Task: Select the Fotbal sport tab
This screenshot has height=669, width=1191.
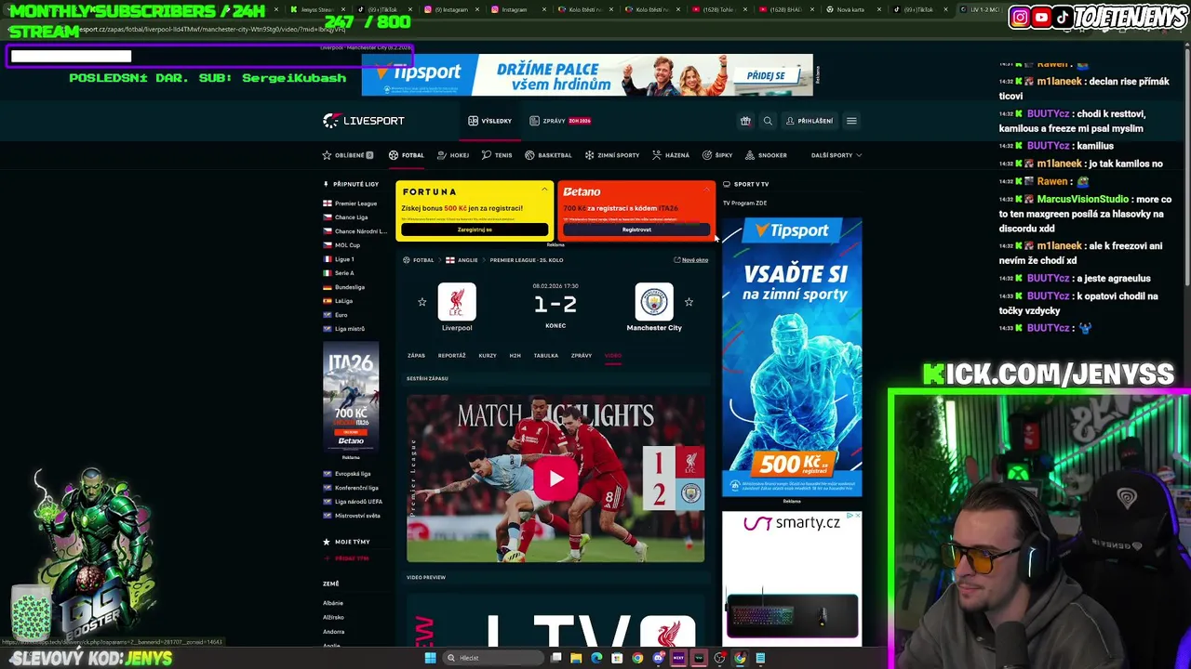Action: 407,155
